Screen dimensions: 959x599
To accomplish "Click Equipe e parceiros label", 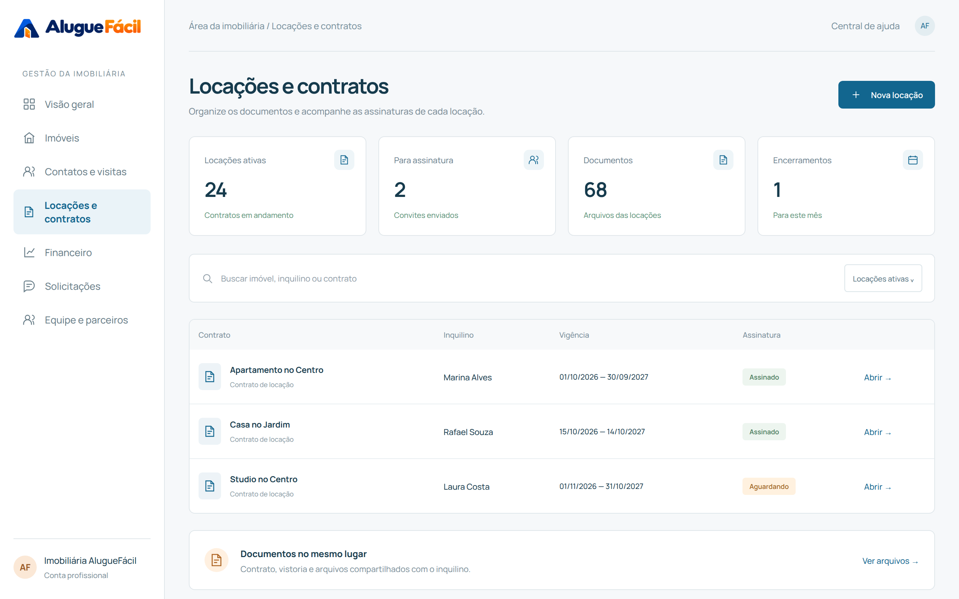I will (x=87, y=320).
